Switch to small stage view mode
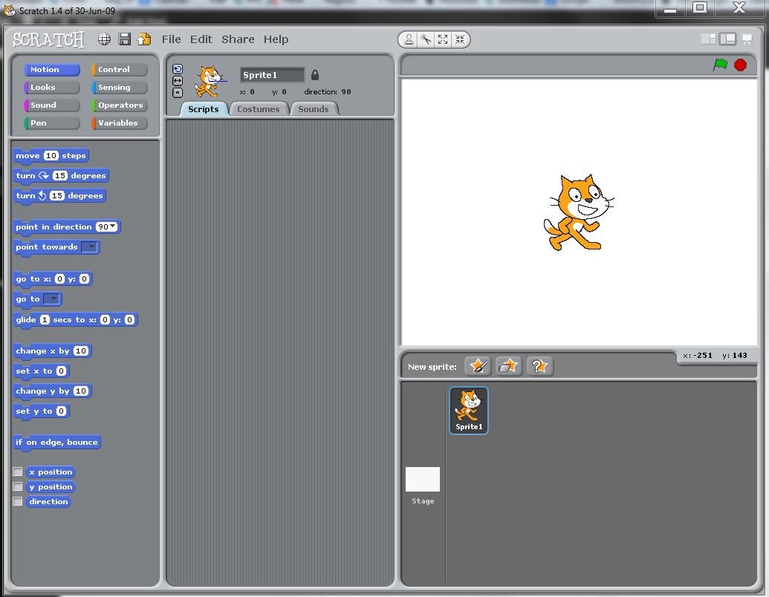 708,39
